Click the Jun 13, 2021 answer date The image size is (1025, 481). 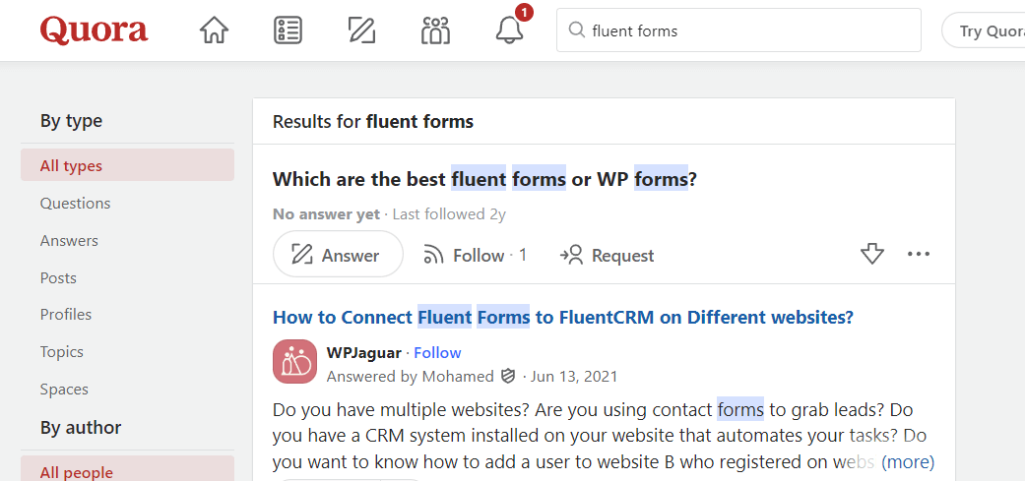[x=574, y=376]
